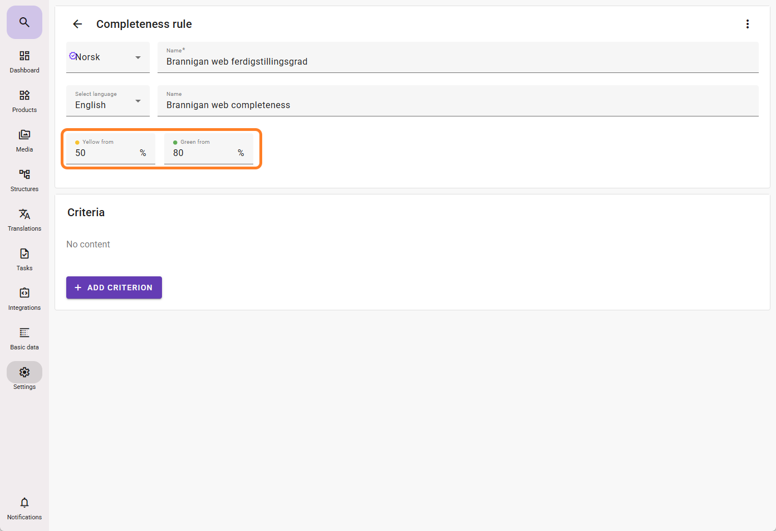
Task: Open Integrations from sidebar
Action: (24, 299)
